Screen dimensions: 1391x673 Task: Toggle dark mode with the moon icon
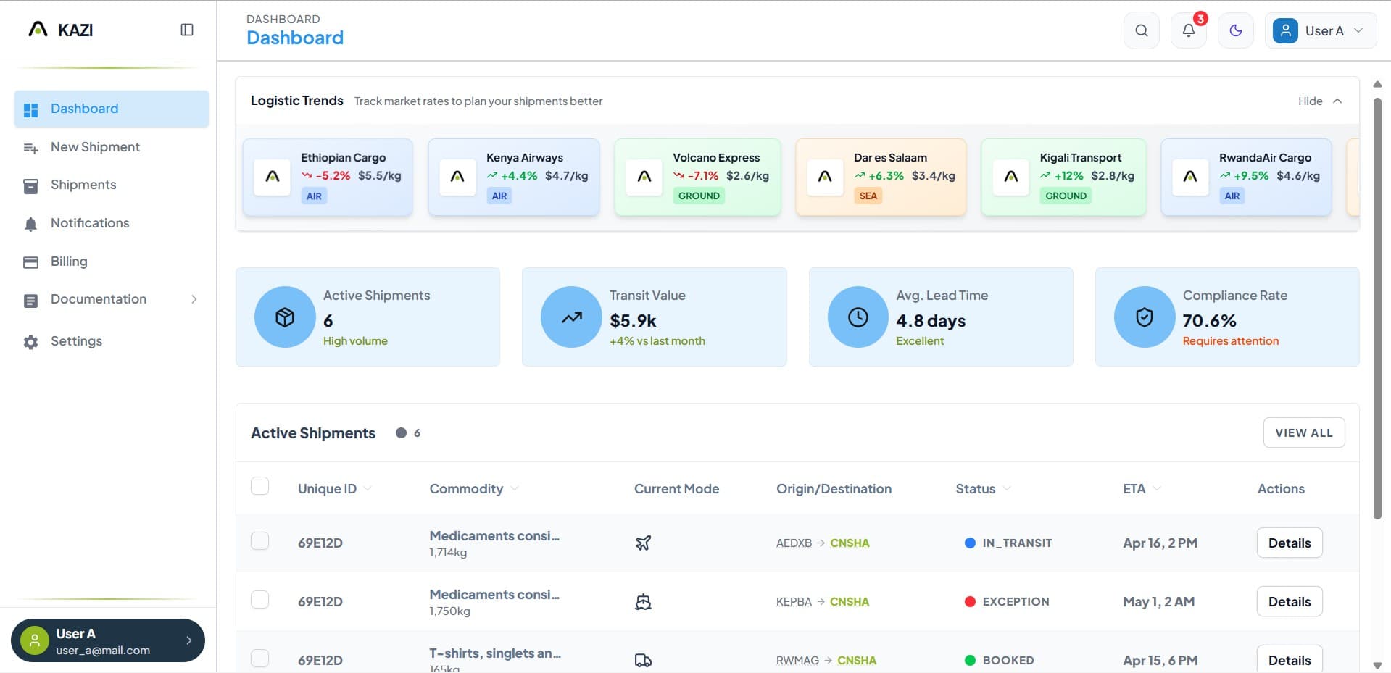point(1236,30)
